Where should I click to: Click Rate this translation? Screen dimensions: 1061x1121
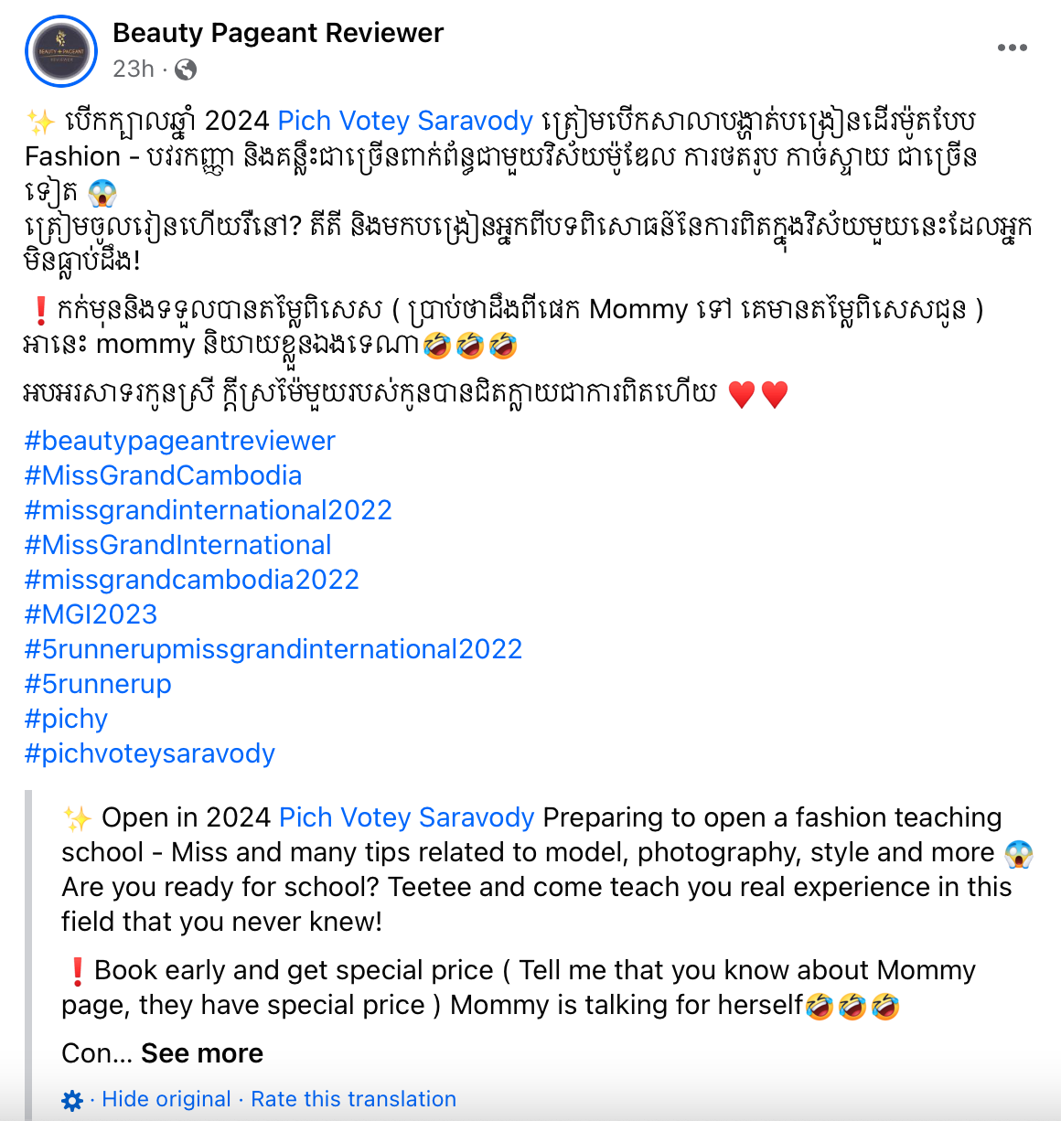[353, 1099]
